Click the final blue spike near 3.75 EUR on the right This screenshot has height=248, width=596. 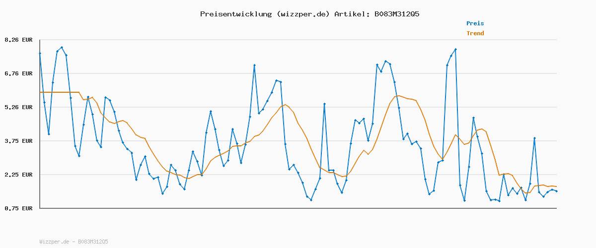[534, 138]
